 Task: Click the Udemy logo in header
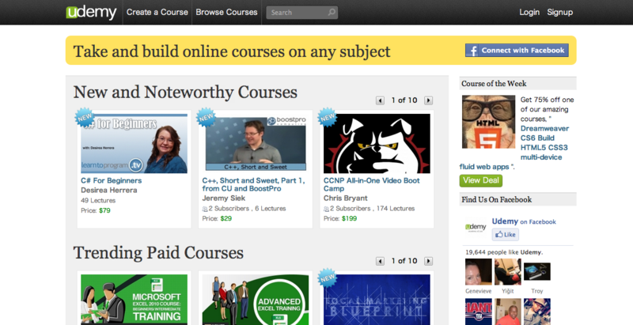click(91, 12)
